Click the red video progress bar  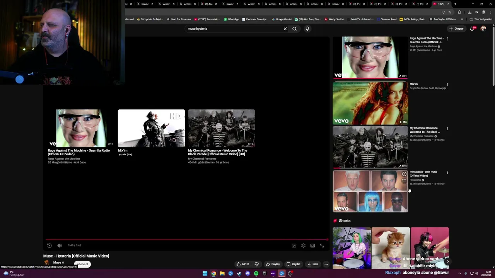pos(186,239)
